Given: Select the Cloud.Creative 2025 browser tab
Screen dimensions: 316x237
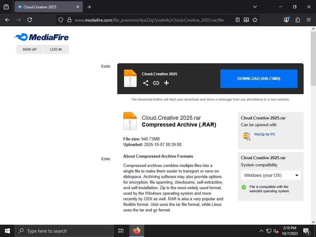Looking at the screenshot, I should point(48,7).
